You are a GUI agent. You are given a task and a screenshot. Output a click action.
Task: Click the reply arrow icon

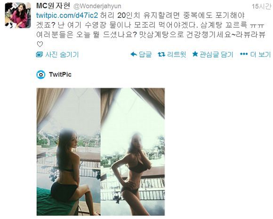coord(134,55)
